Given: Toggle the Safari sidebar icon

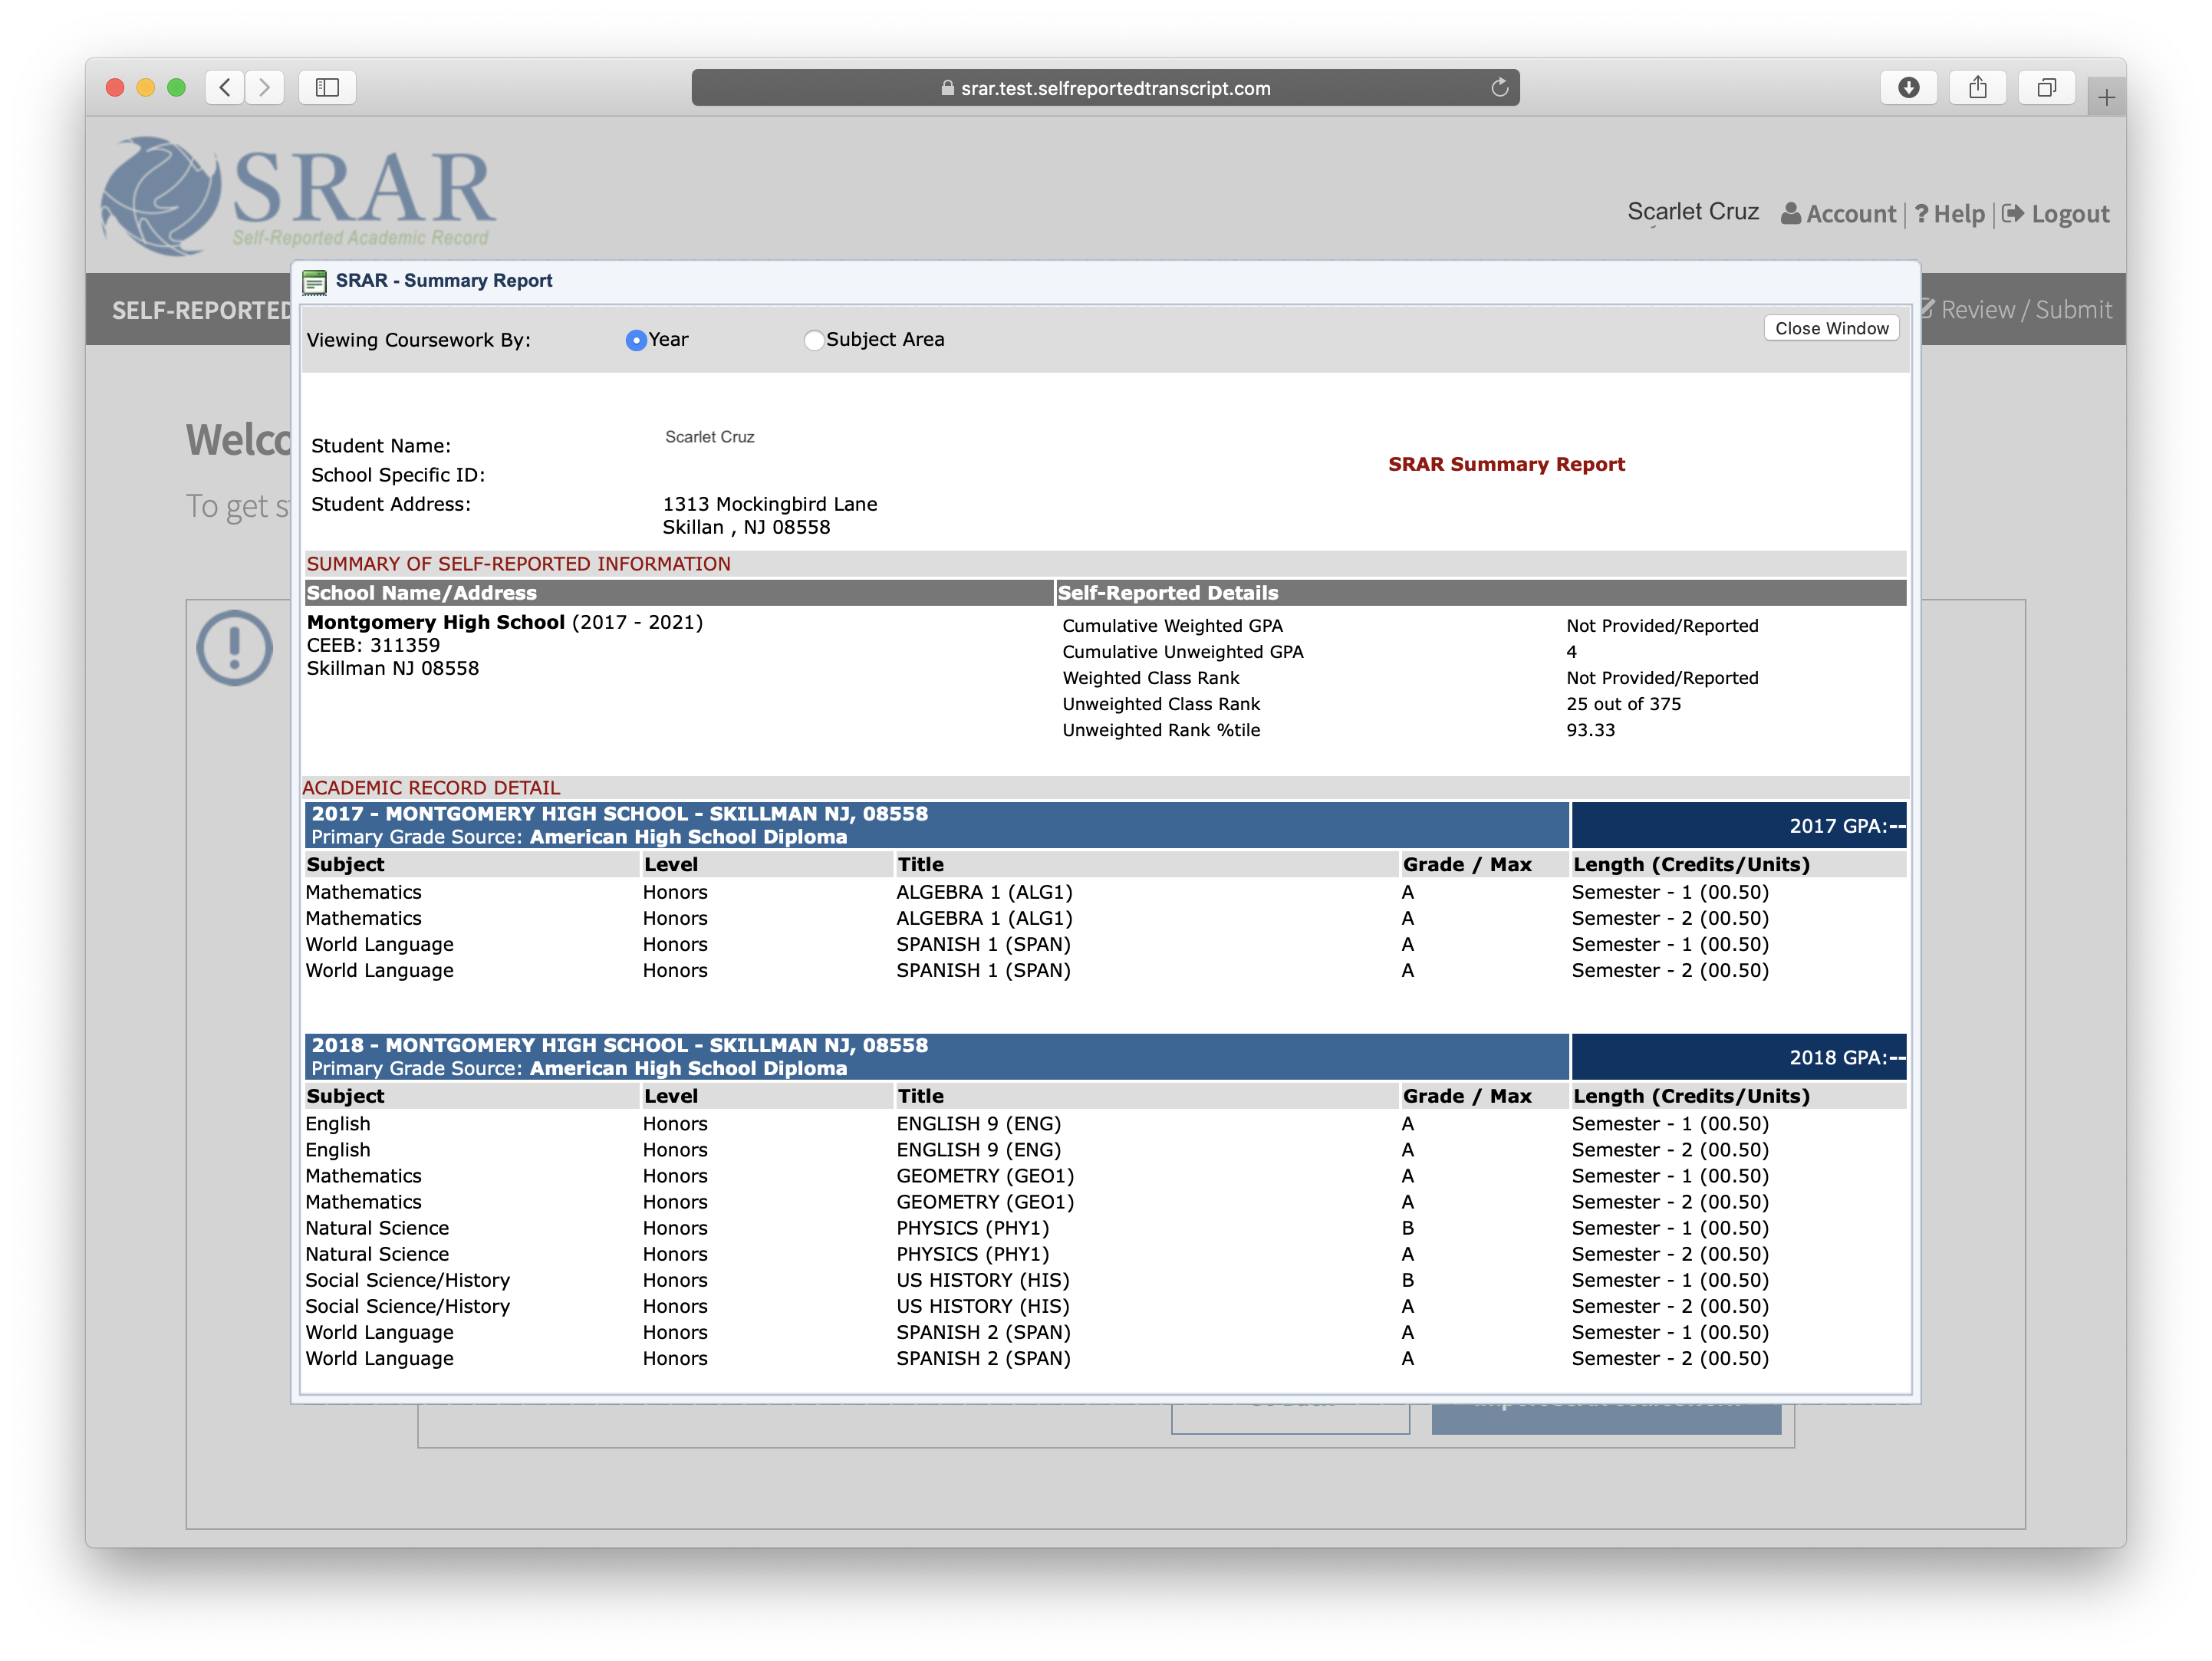Looking at the screenshot, I should point(327,88).
